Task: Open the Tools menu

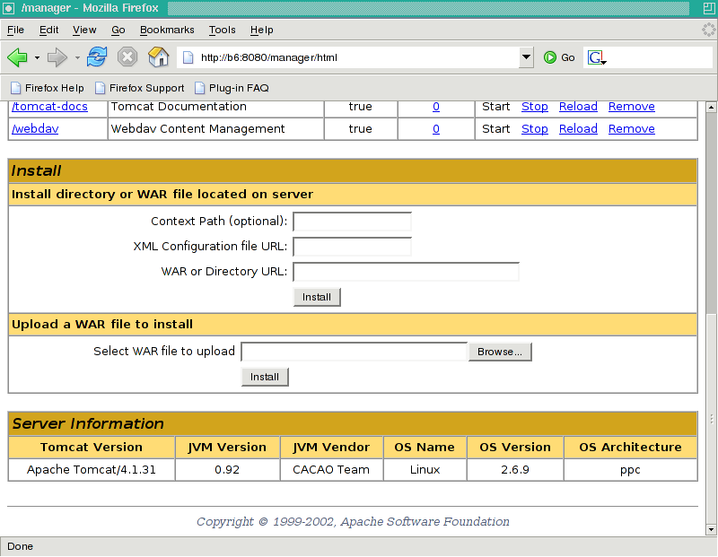Action: pyautogui.click(x=222, y=30)
